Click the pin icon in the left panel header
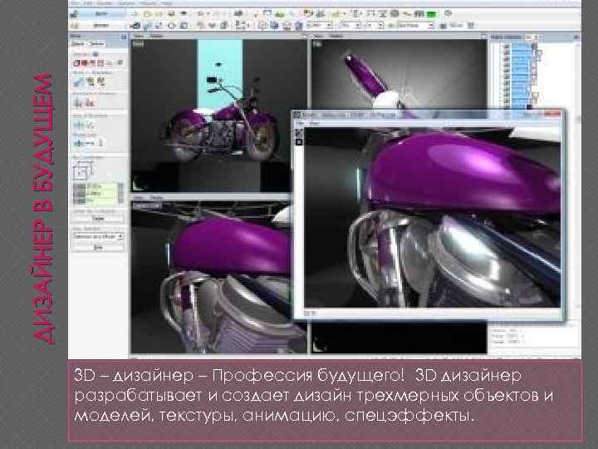598x449 pixels. coord(123,37)
